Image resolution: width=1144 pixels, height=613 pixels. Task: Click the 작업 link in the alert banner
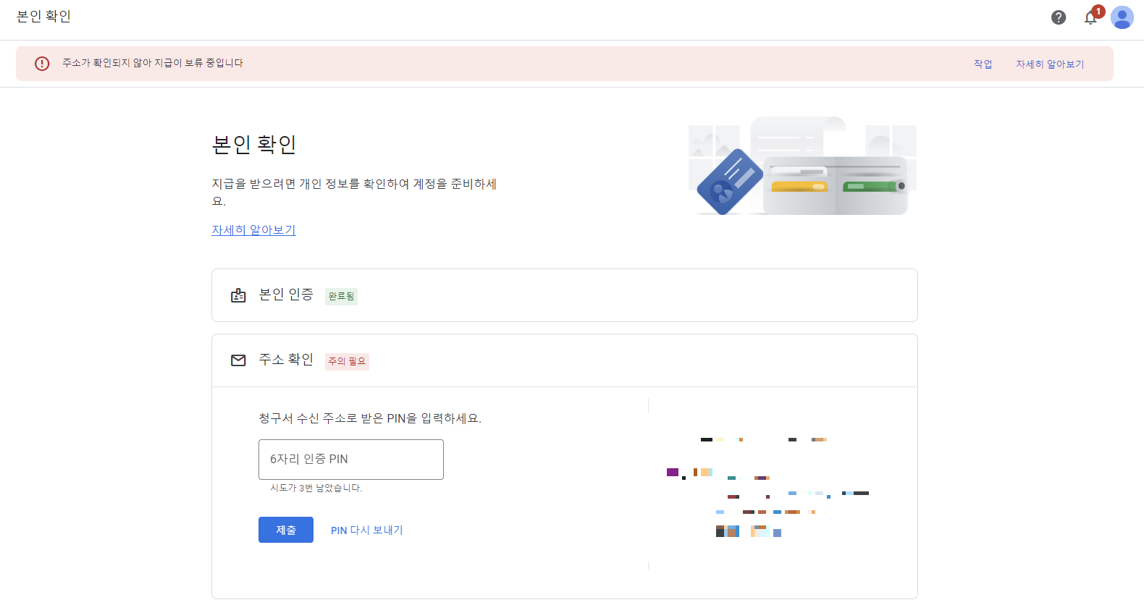pyautogui.click(x=983, y=64)
